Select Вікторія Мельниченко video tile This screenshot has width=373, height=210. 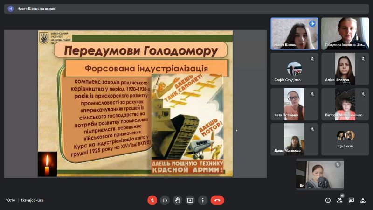point(345,104)
